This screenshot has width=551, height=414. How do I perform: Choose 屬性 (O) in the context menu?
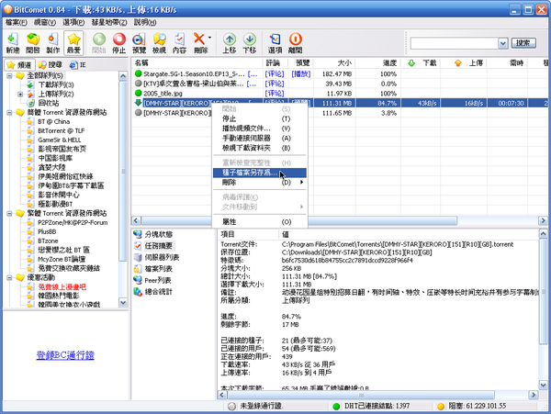pyautogui.click(x=260, y=222)
